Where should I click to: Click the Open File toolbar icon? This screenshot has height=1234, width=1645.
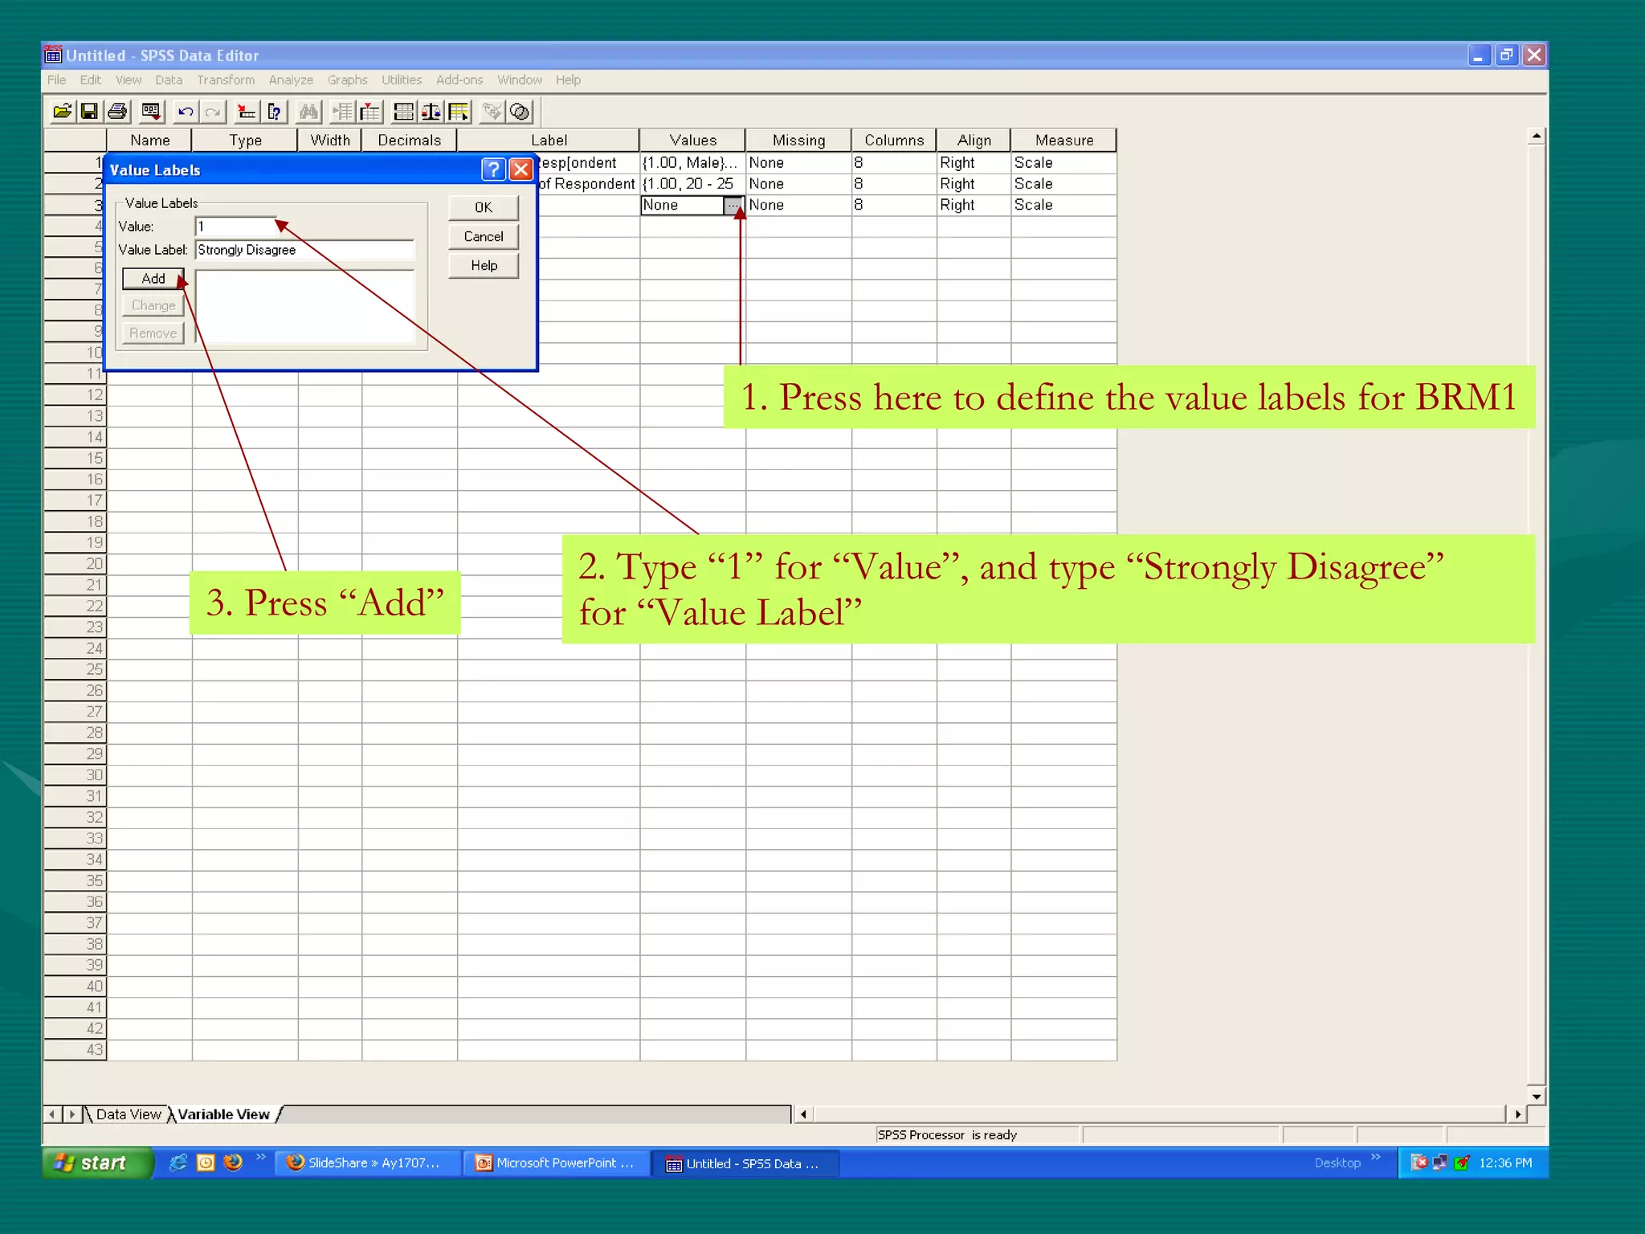click(62, 112)
